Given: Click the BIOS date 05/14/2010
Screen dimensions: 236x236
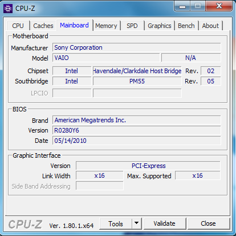Looking at the screenshot, I should click(x=137, y=141).
